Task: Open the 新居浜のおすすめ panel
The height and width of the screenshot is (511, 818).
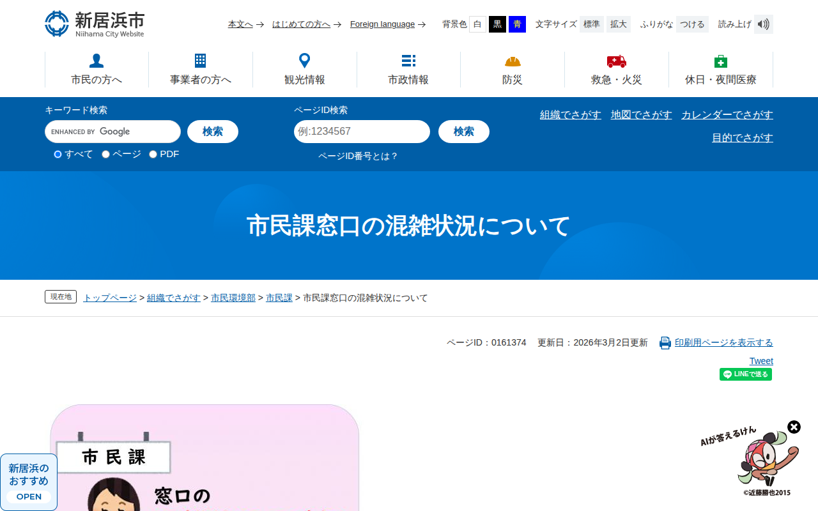Action: tap(29, 482)
